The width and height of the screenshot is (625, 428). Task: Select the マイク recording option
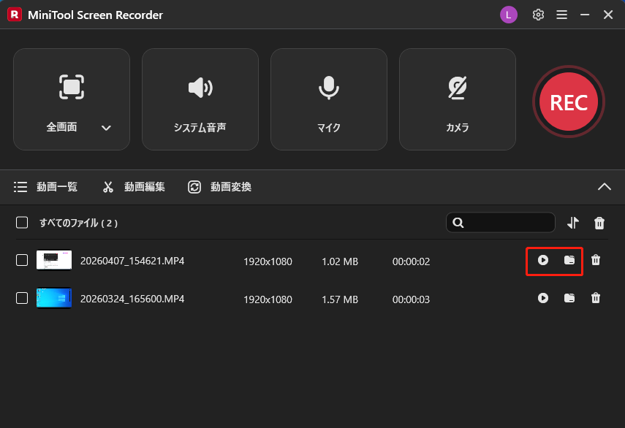329,99
